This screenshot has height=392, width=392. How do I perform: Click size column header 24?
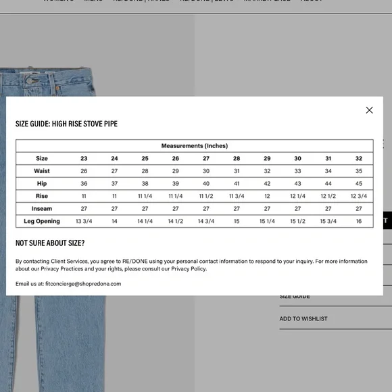coord(114,158)
